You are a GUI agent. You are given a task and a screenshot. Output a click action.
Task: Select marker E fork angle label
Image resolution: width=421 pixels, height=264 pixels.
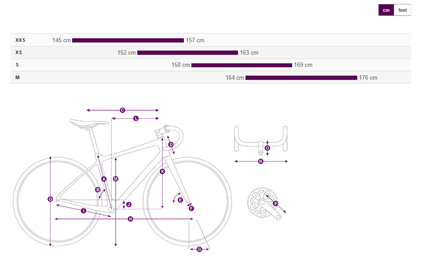180,200
